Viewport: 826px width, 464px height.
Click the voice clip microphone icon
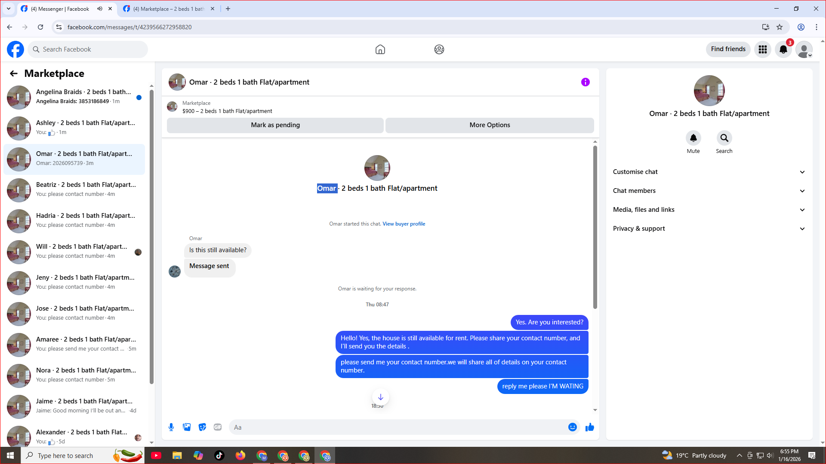[x=171, y=427]
